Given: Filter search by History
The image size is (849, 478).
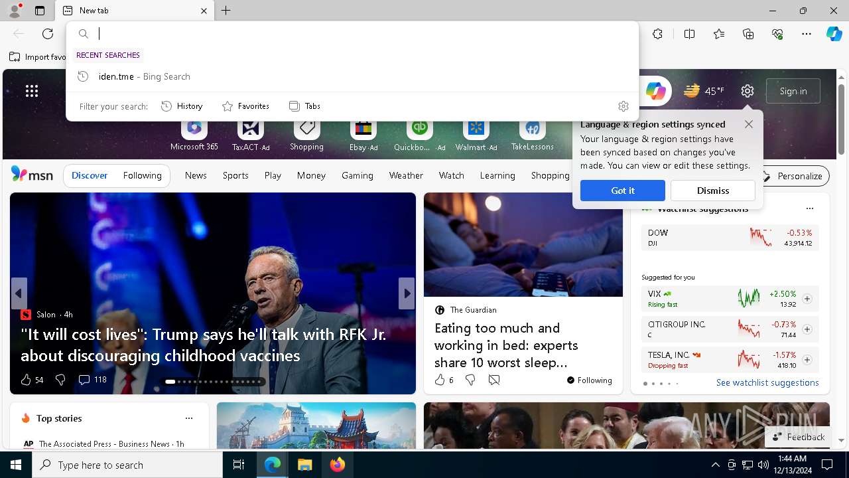Looking at the screenshot, I should coord(182,106).
